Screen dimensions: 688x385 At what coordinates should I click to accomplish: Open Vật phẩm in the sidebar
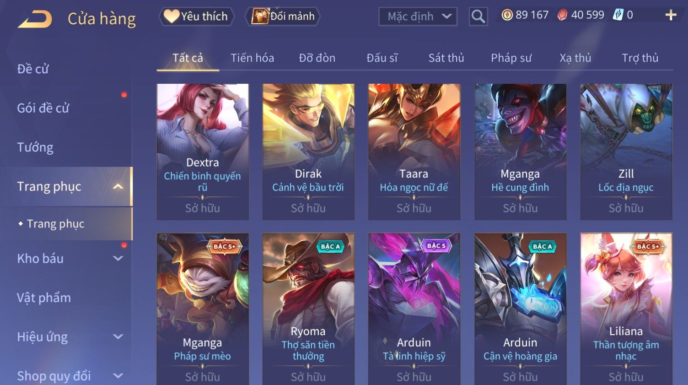pos(44,298)
